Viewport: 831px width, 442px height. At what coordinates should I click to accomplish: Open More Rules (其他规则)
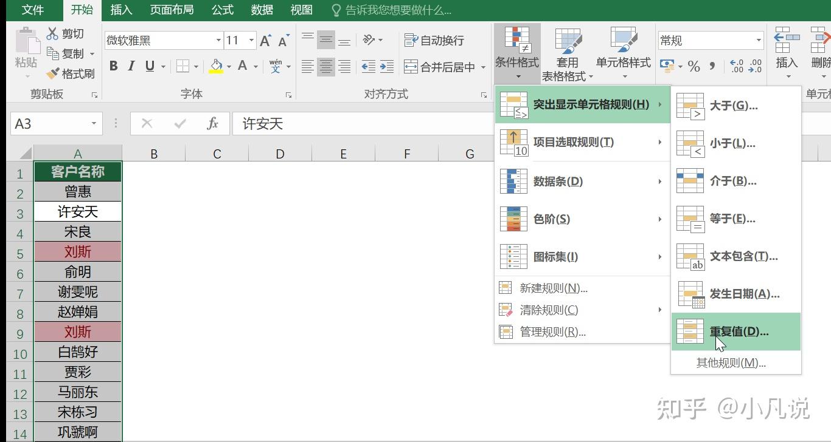point(736,363)
